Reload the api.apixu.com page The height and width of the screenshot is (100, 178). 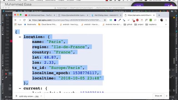click(24, 20)
